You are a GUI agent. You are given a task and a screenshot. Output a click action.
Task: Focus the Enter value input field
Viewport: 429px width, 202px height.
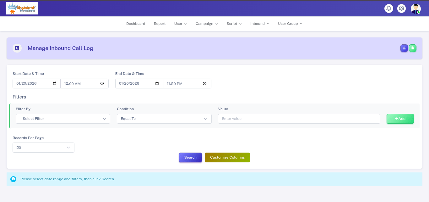pyautogui.click(x=299, y=119)
